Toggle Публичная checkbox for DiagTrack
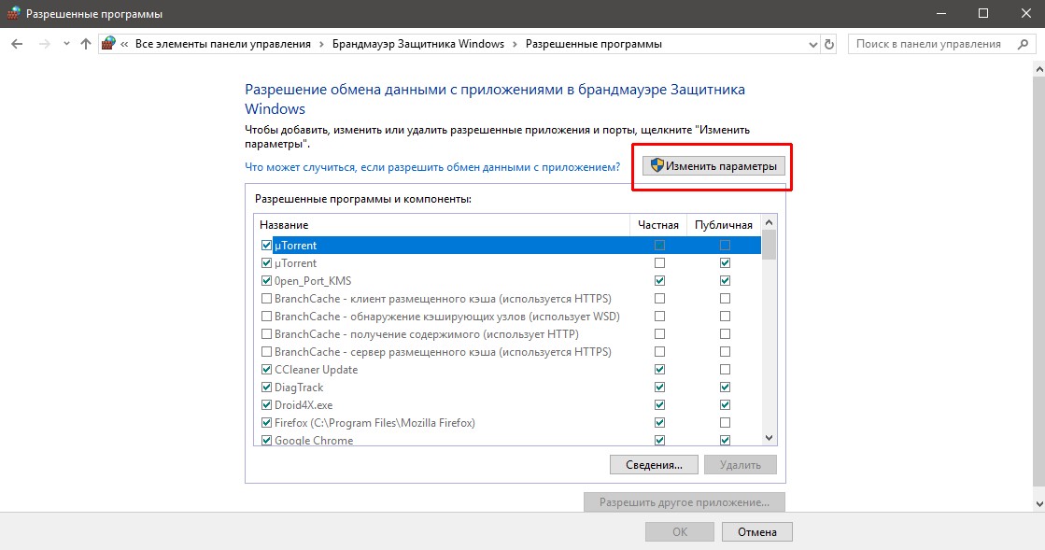 pos(725,388)
